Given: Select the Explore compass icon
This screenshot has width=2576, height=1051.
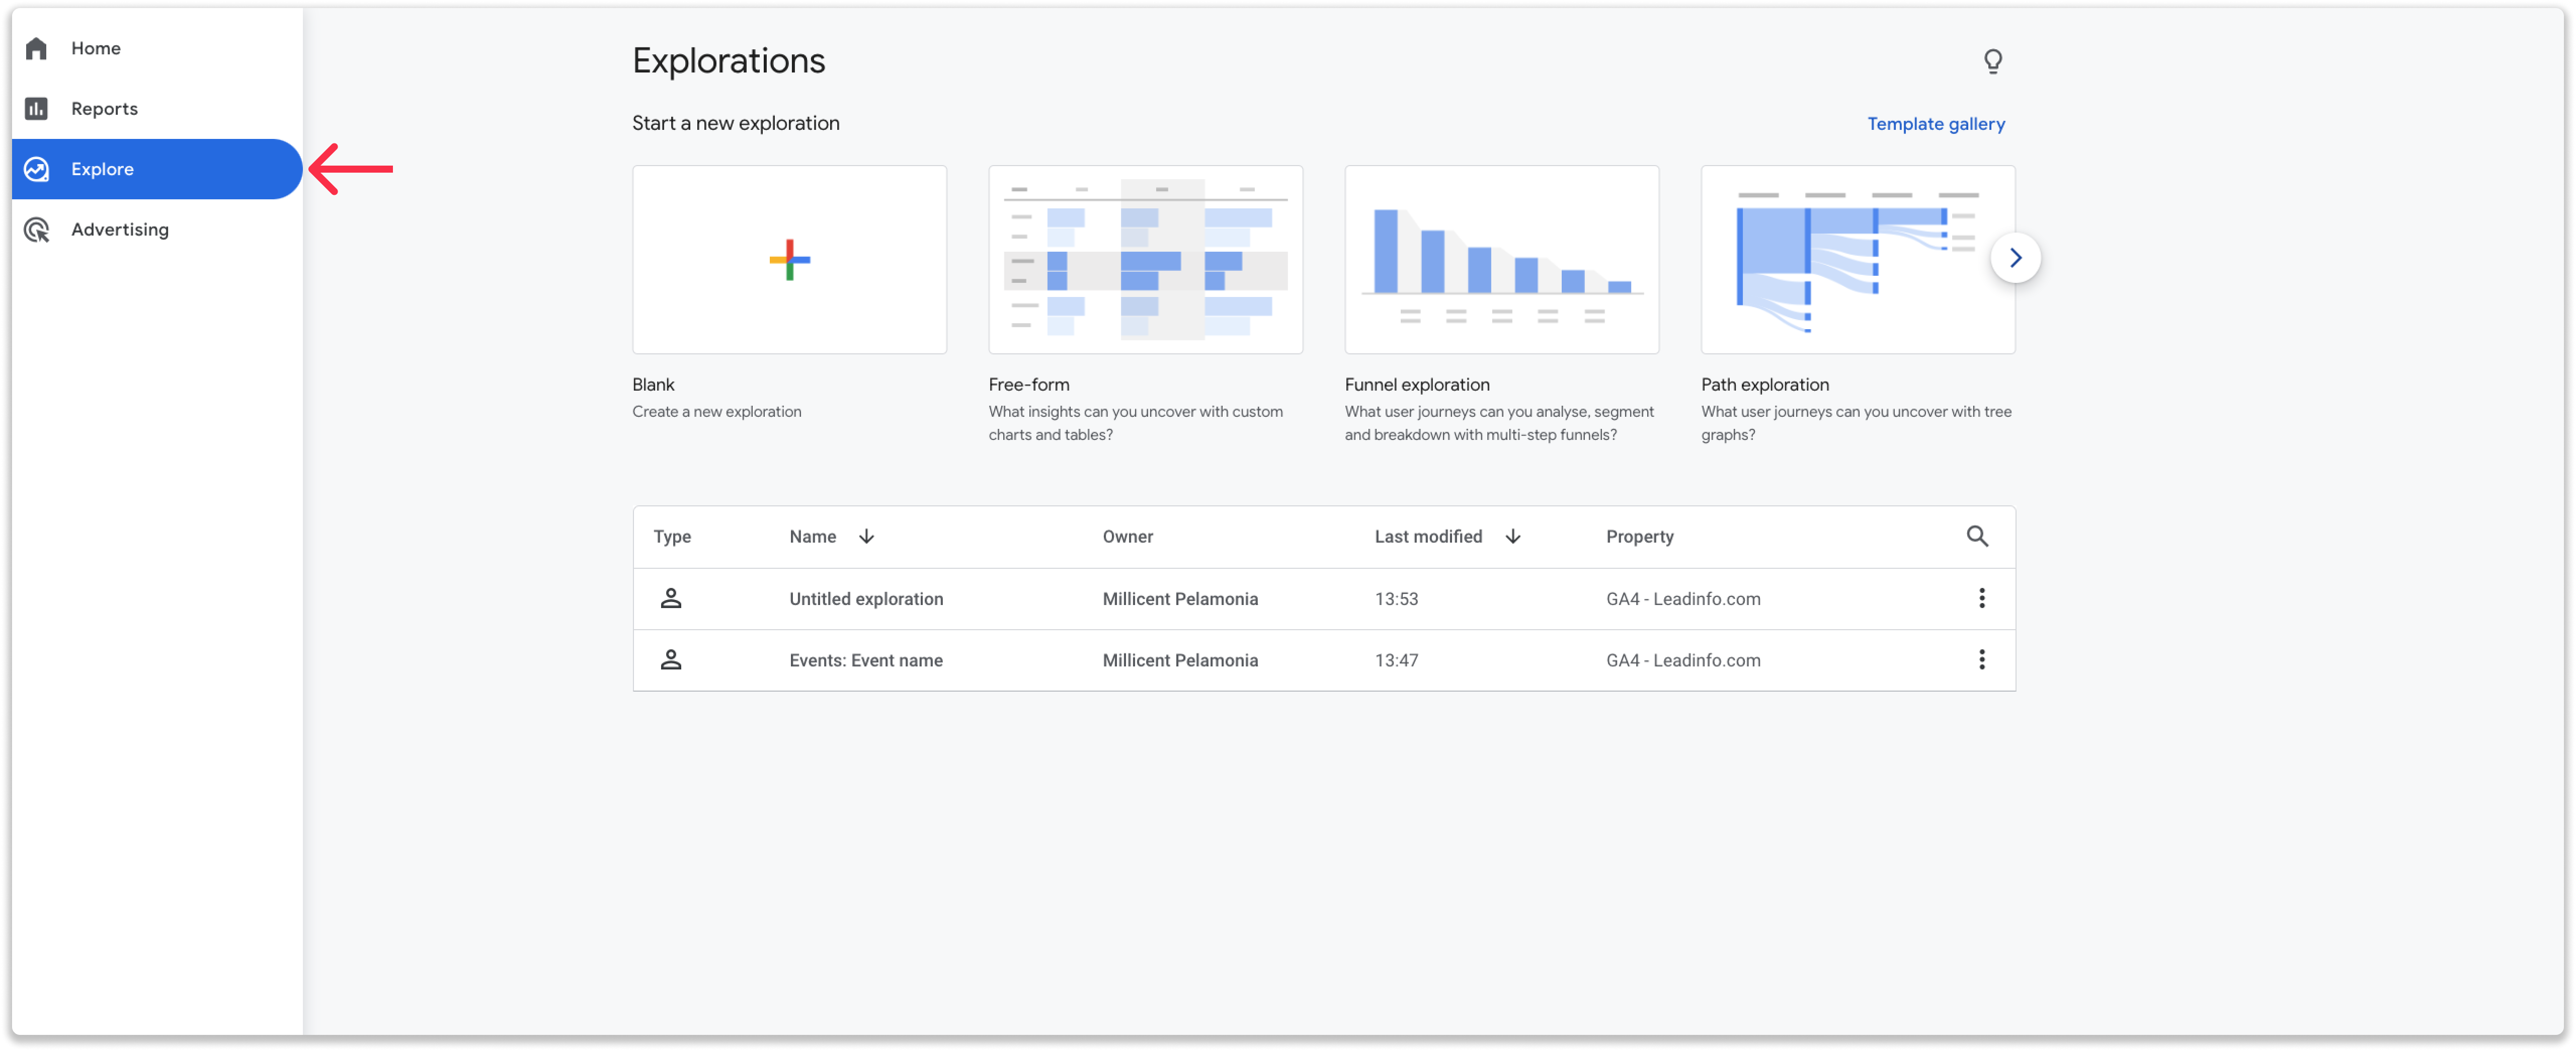Looking at the screenshot, I should coord(37,169).
